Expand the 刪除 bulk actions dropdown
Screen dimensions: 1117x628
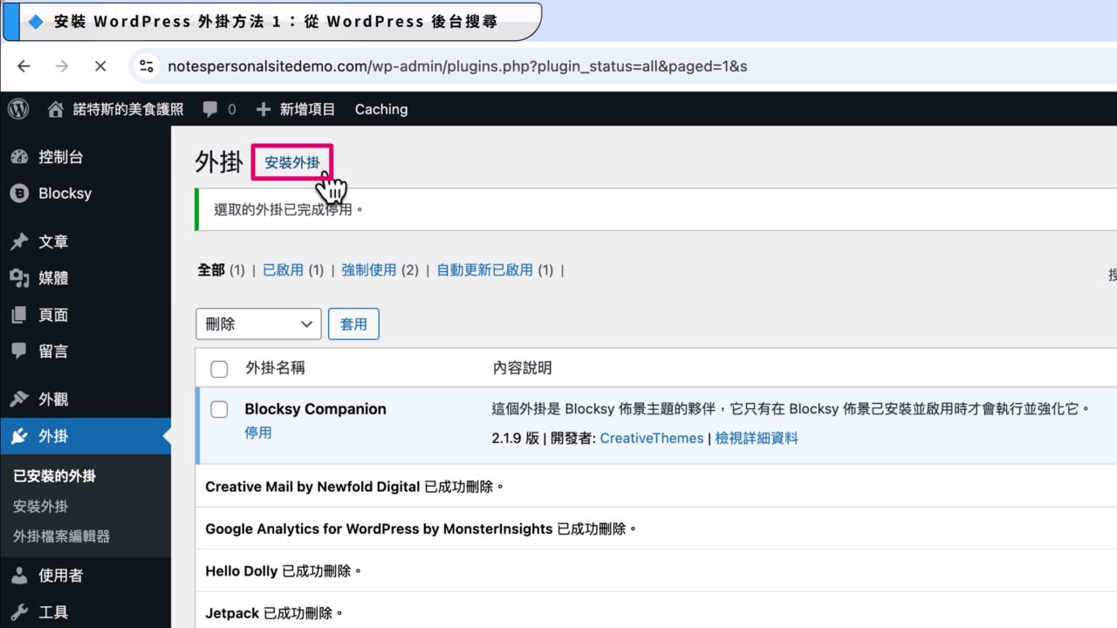[258, 324]
